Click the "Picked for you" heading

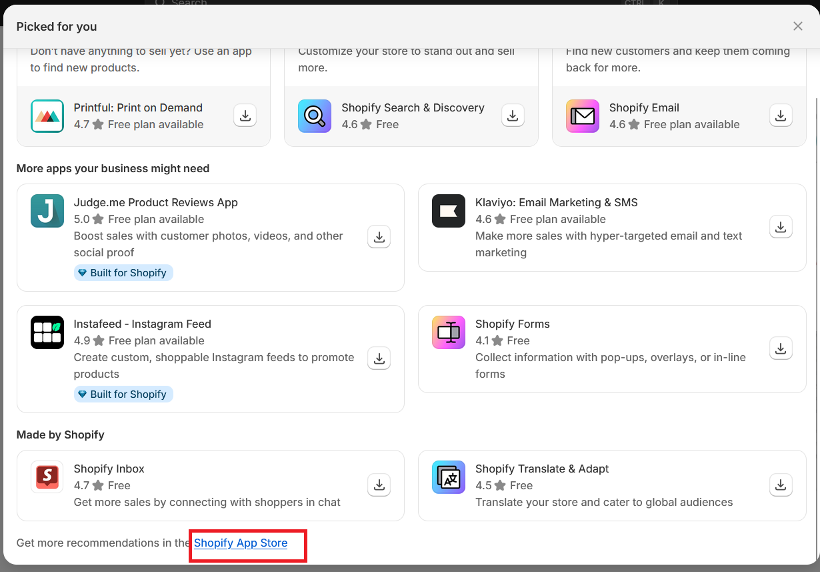click(57, 27)
